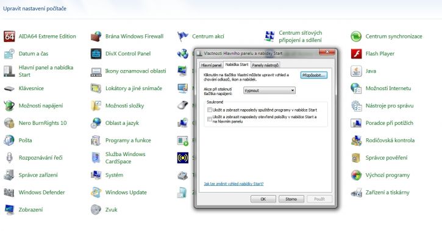Open the Programy a funkce icon

tap(96, 140)
